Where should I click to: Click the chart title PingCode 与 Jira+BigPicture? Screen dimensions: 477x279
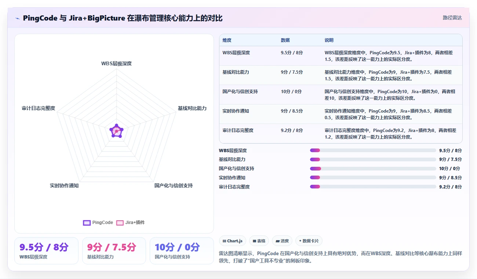[123, 18]
